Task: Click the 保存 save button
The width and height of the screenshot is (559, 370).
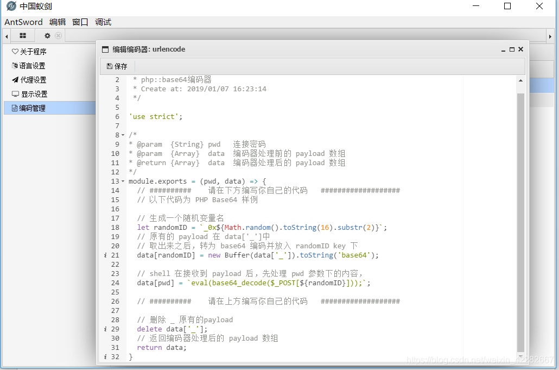Action: pos(117,66)
